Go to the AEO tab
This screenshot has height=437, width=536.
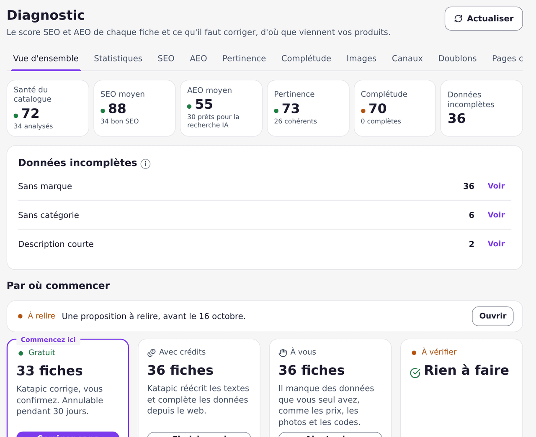pos(198,59)
